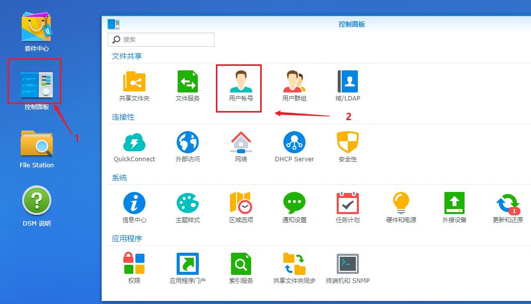打开QuickConnect设置
This screenshot has height=304, width=531.
click(134, 146)
